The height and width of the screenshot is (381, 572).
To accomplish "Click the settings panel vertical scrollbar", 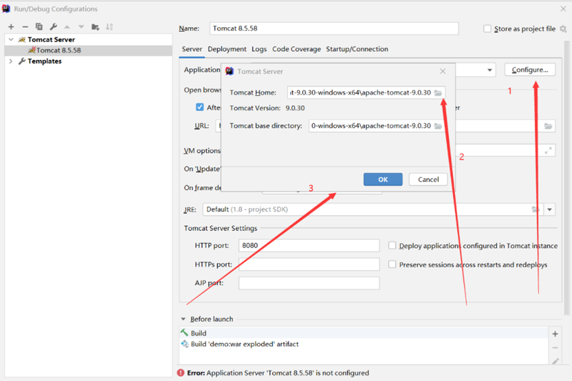I will (567, 178).
